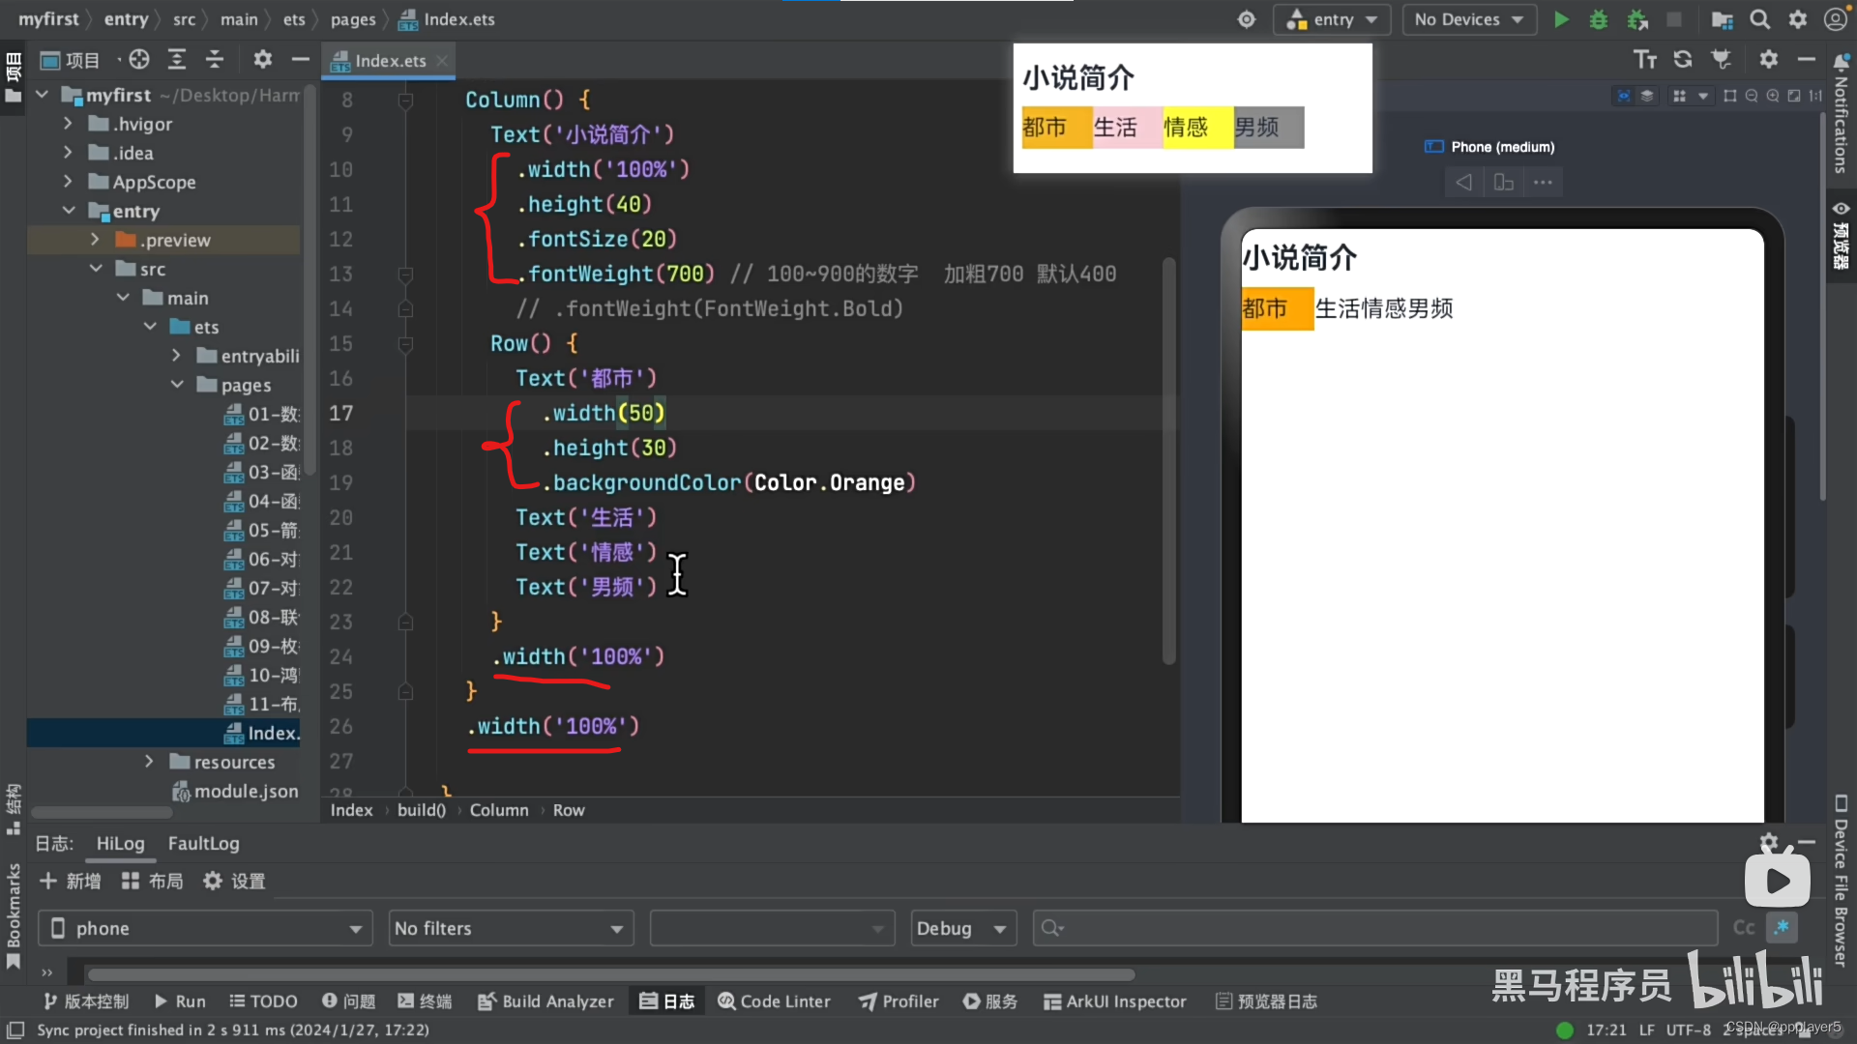Toggle the component layers view

(1647, 96)
